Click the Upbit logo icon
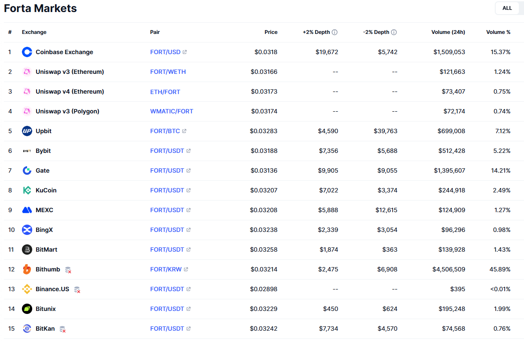The width and height of the screenshot is (524, 341). 27,131
